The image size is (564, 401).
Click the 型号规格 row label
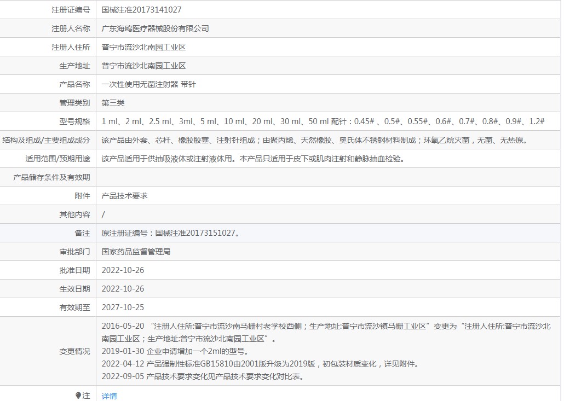[75, 121]
